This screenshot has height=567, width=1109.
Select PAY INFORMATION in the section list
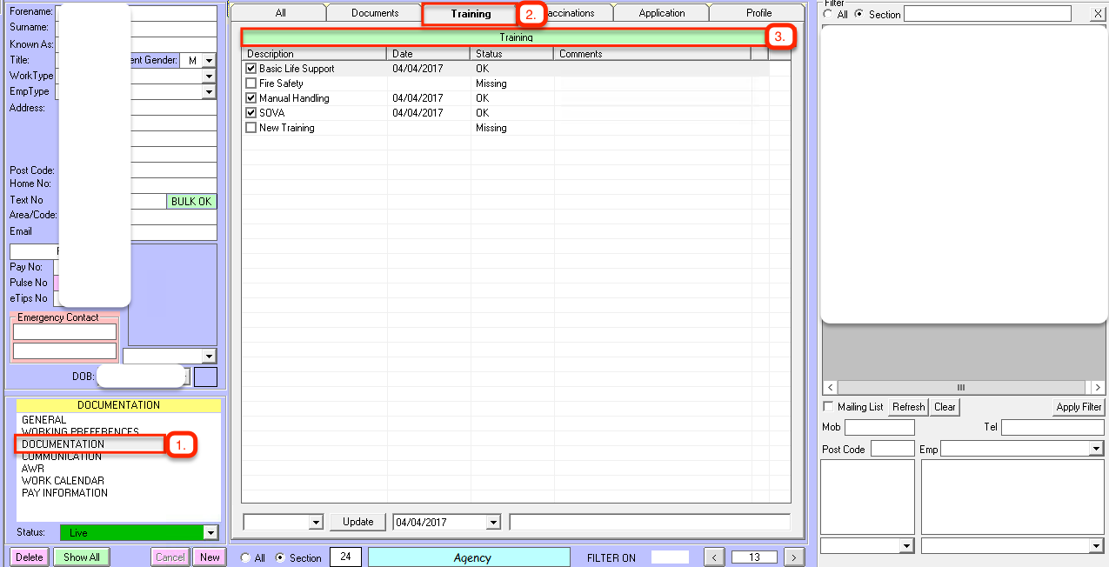(64, 493)
